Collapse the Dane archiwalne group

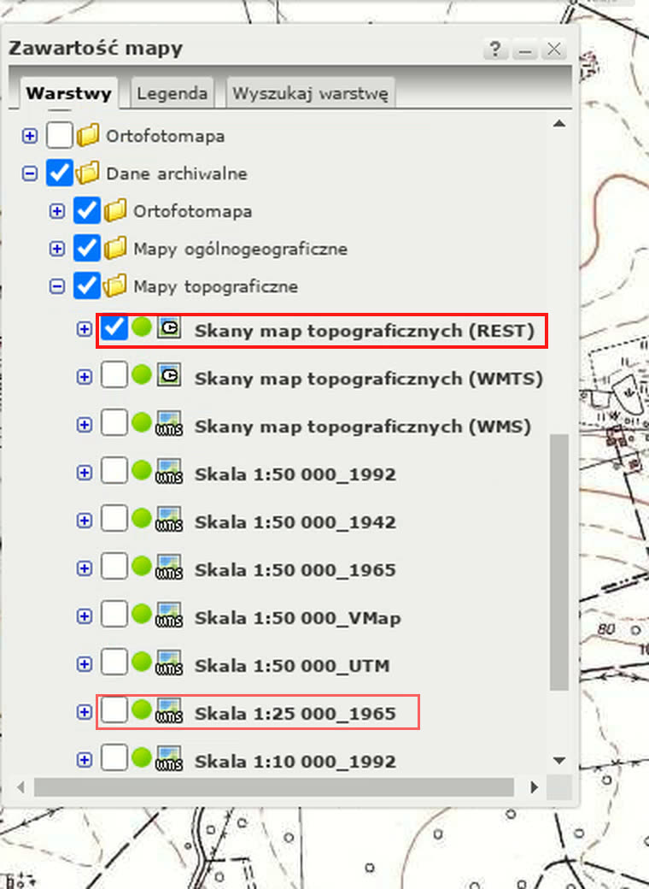coord(29,174)
